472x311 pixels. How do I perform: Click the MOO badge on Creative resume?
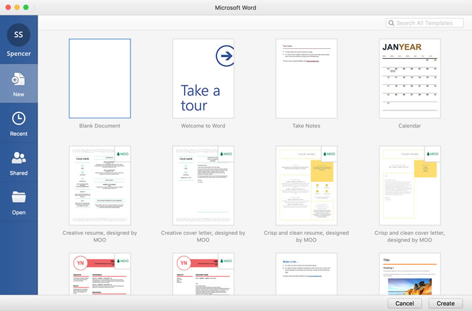pyautogui.click(x=123, y=154)
